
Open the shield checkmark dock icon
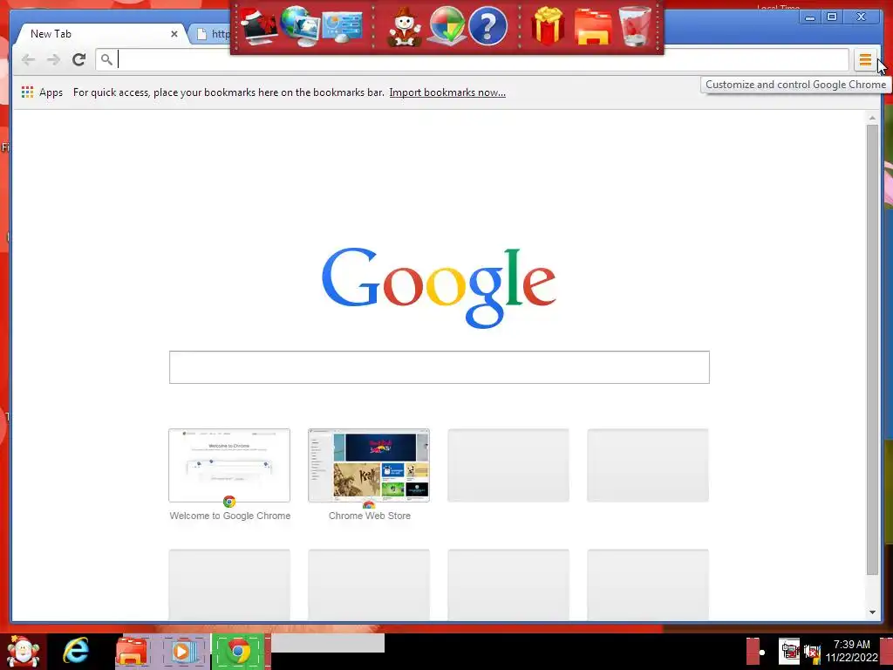(x=446, y=26)
